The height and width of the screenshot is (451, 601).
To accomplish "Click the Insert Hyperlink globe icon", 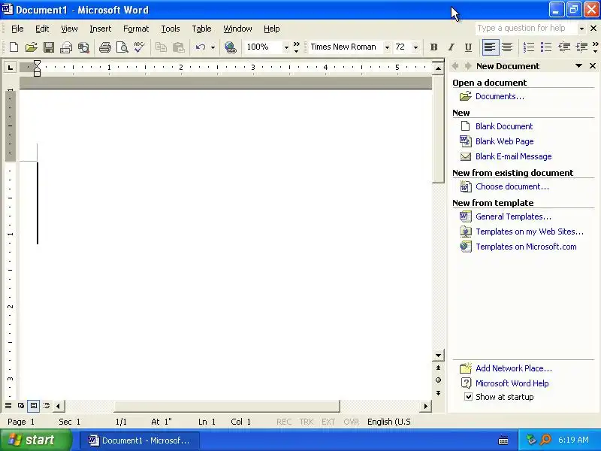I will 231,47.
